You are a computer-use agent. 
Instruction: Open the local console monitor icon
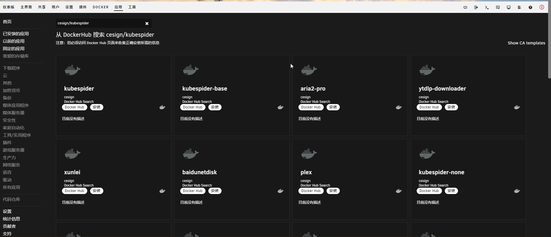[x=509, y=7]
